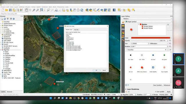
Task: Select the Pan Map hand tool
Action: pyautogui.click(x=26, y=10)
